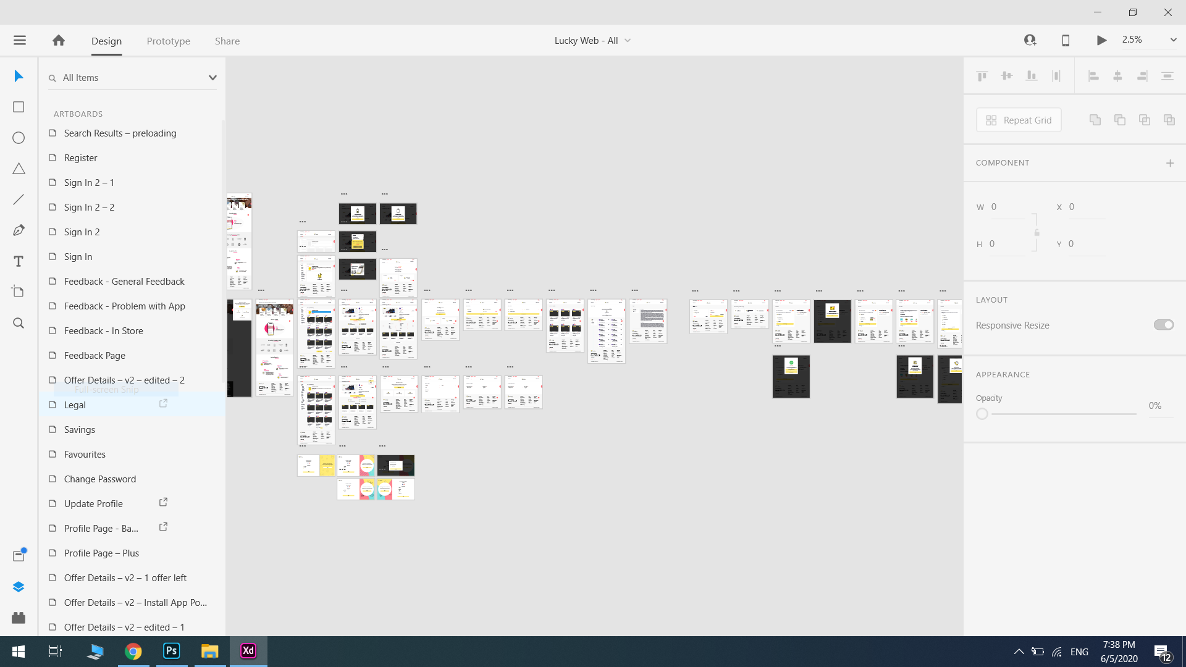Choose the Artboard tool
The height and width of the screenshot is (667, 1186).
pyautogui.click(x=19, y=292)
